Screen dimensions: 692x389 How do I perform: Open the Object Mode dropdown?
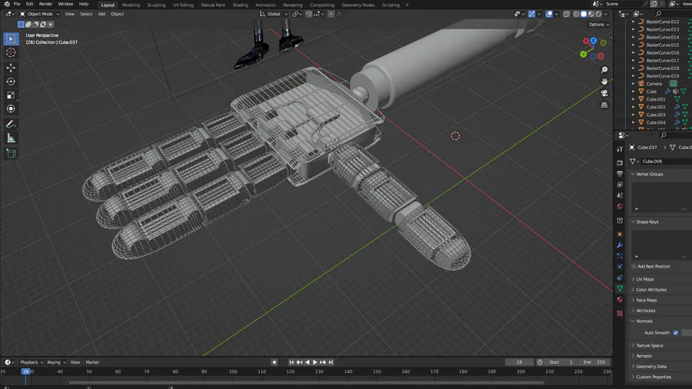coord(40,14)
